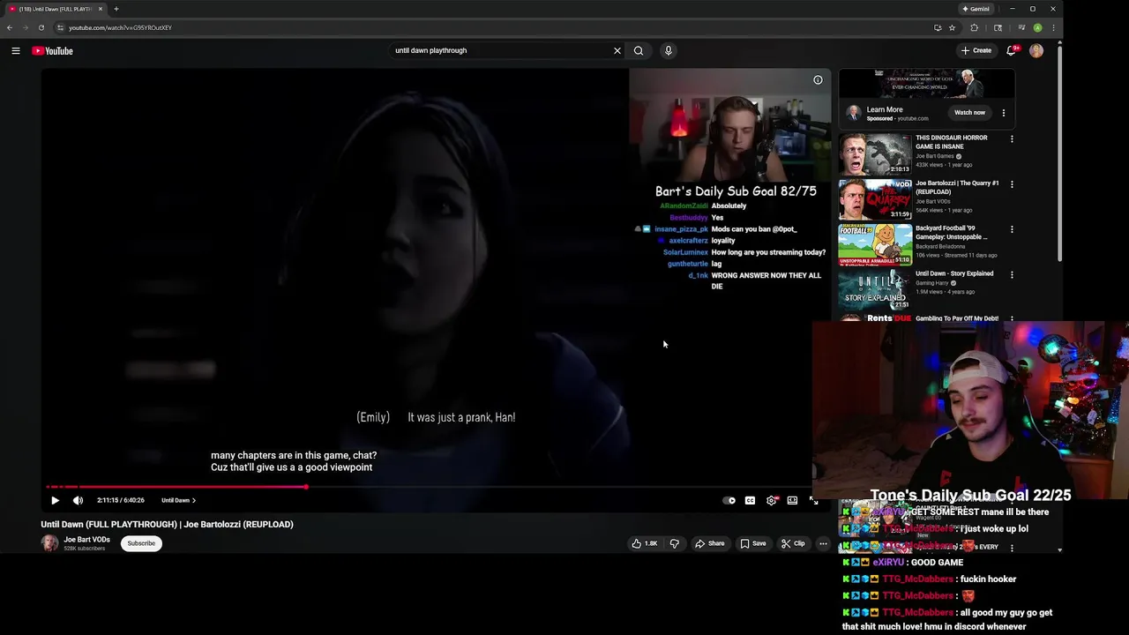The height and width of the screenshot is (635, 1129).
Task: Click Learn More on the sponsored ad
Action: pyautogui.click(x=885, y=109)
